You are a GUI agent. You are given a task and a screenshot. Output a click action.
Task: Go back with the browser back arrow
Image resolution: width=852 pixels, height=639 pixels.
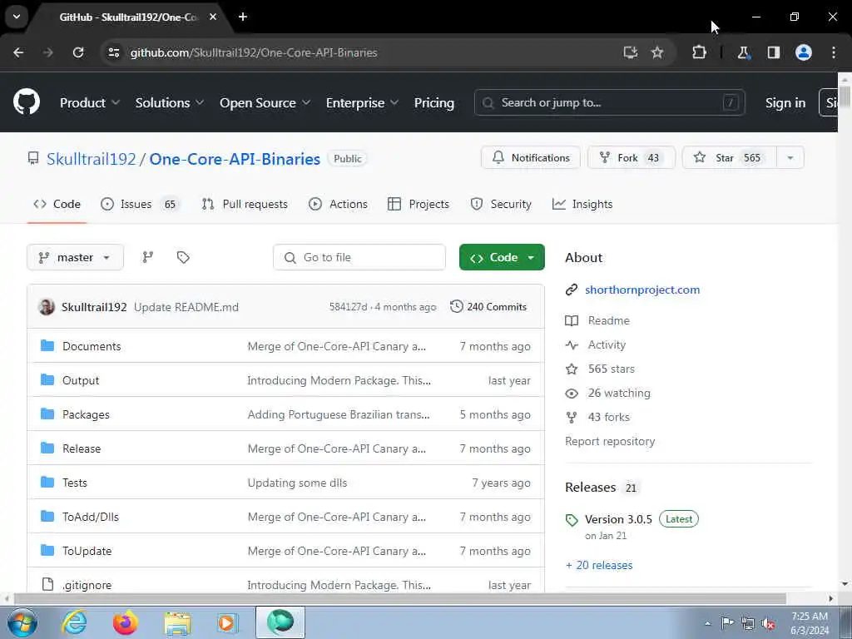[18, 52]
